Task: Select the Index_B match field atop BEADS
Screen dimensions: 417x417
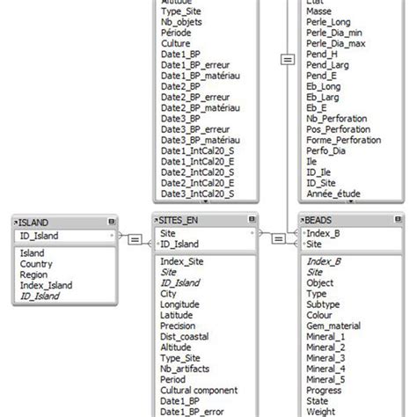Action: [323, 233]
